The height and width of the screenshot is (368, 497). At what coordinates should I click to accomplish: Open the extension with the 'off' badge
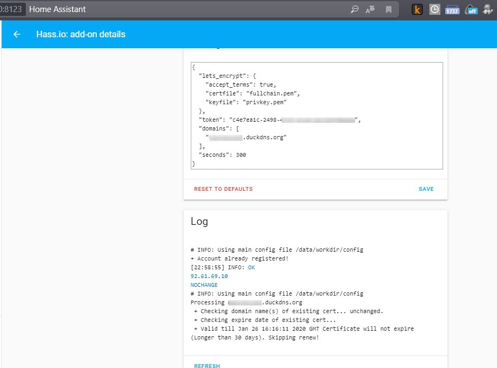471,10
